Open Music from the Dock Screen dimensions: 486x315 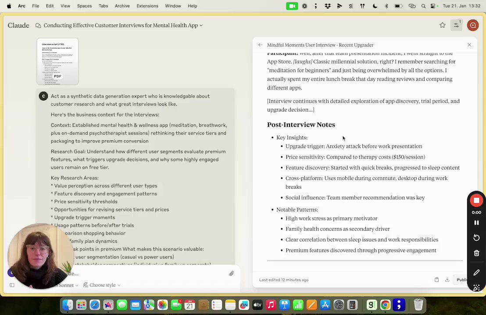[x=271, y=305]
